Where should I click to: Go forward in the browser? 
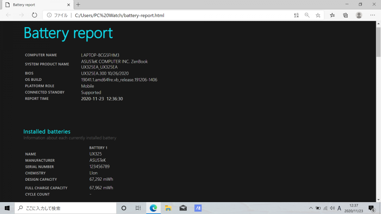tap(21, 15)
